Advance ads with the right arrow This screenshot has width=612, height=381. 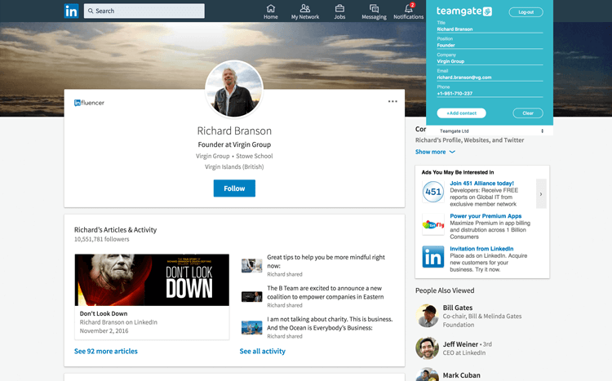(541, 193)
